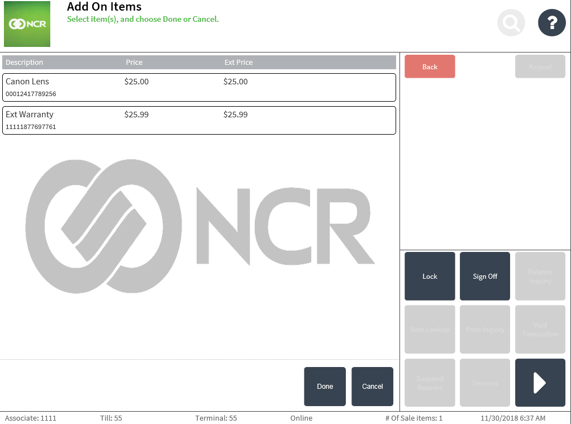Go to next page of function buttons

tap(540, 383)
